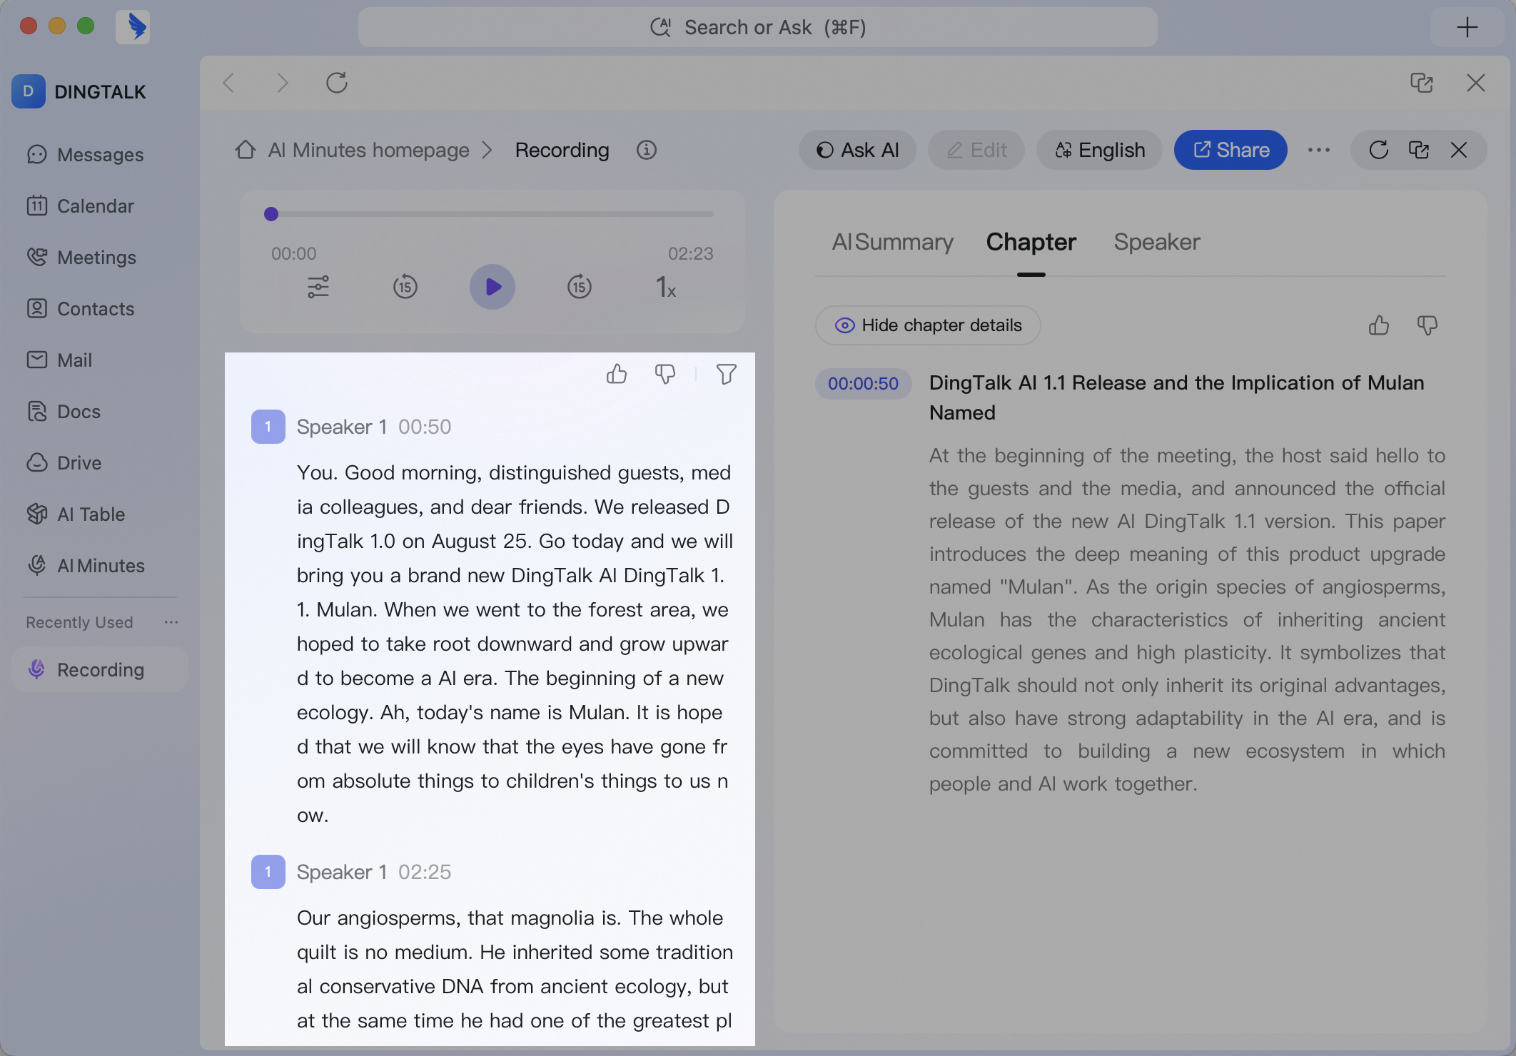Refresh the minutes with the icon right of Share
1516x1056 pixels.
[1378, 150]
